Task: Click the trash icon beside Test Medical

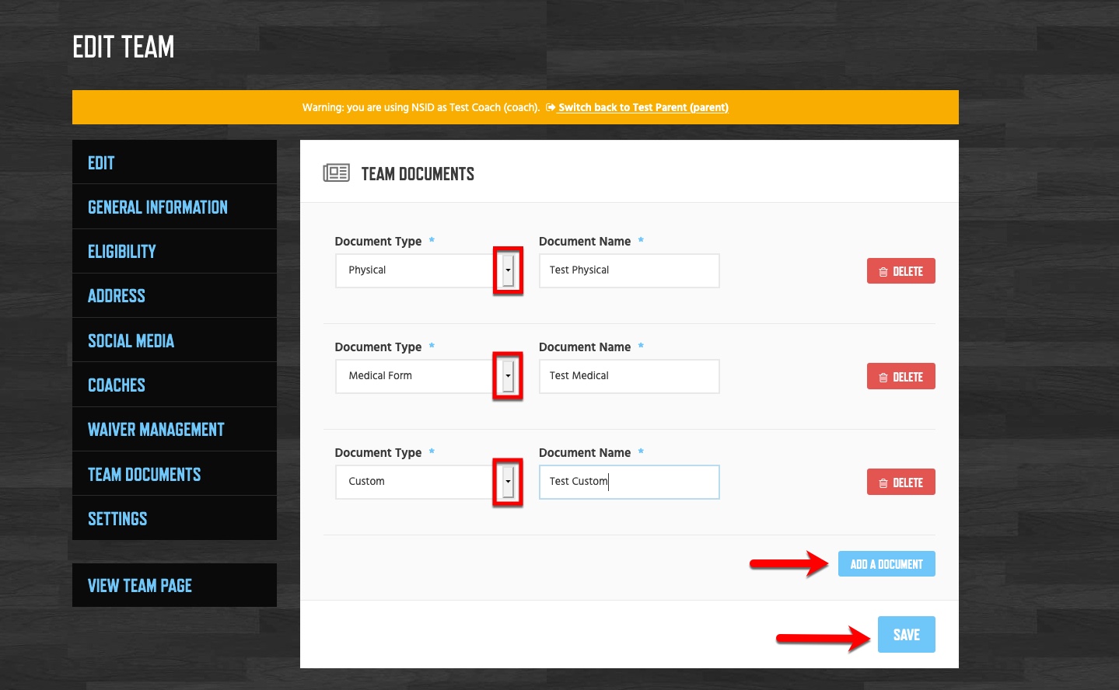Action: point(883,378)
